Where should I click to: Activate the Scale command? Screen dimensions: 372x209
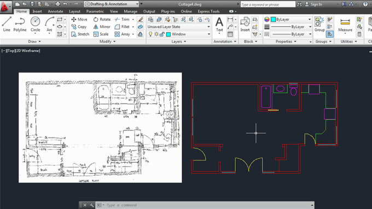tap(101, 34)
